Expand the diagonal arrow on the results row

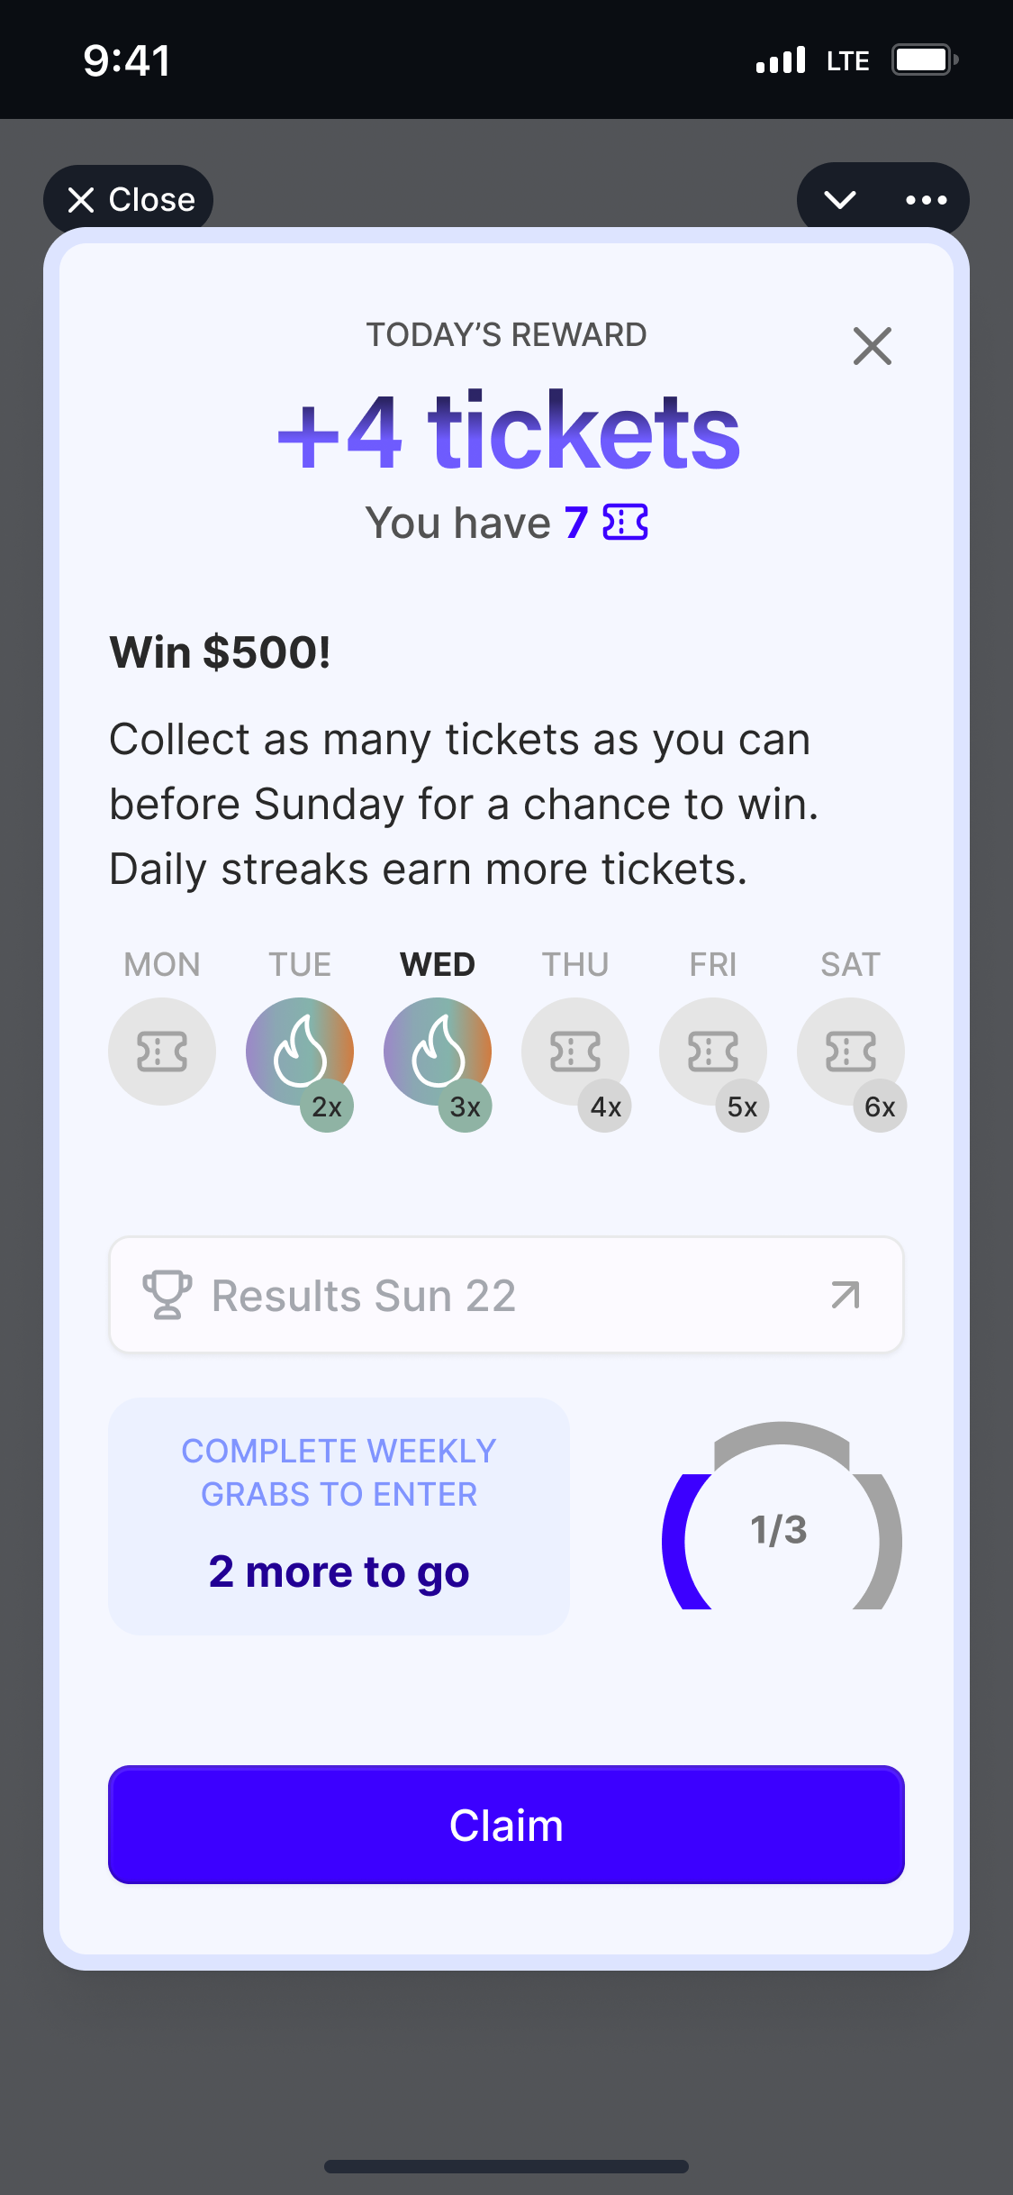[843, 1295]
